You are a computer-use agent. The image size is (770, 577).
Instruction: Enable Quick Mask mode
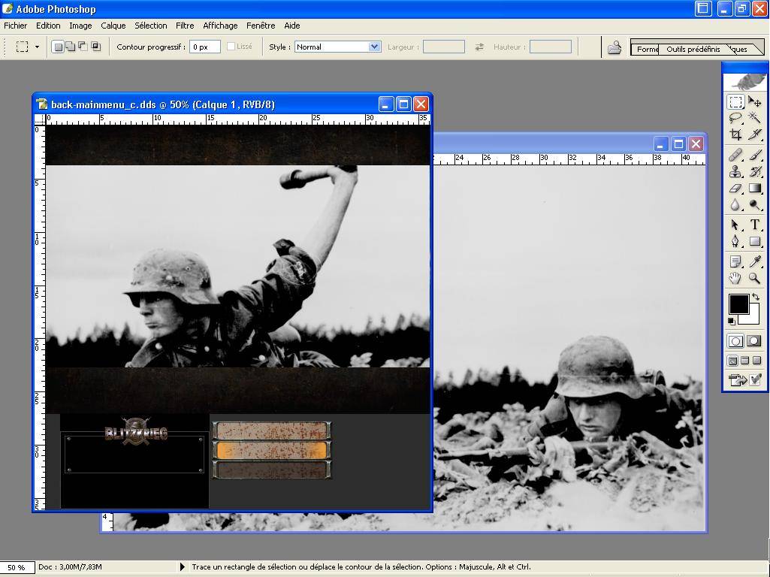[x=754, y=341]
